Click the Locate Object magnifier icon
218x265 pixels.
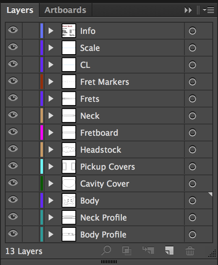point(106,250)
